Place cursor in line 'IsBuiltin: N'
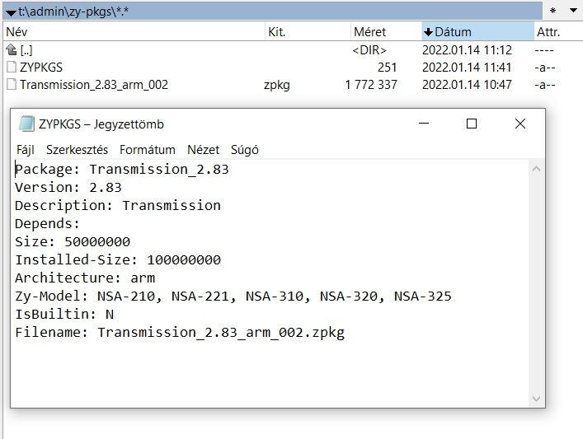This screenshot has height=439, width=583. (x=64, y=314)
